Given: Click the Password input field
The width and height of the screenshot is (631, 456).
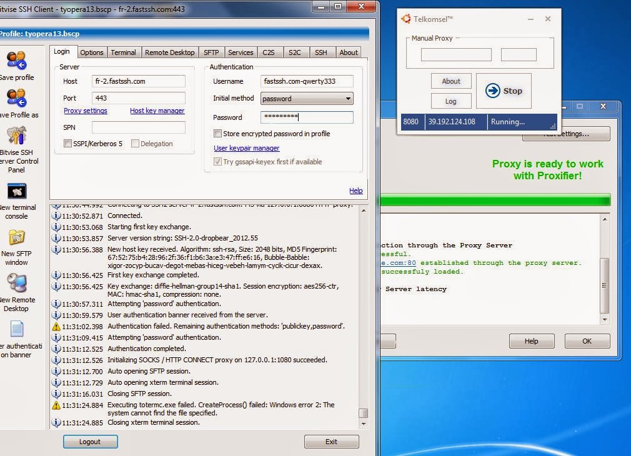Looking at the screenshot, I should (x=307, y=117).
